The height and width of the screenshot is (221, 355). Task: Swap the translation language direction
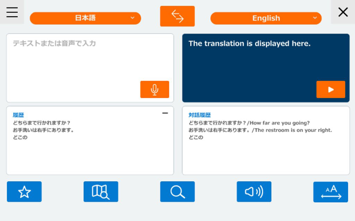(177, 16)
